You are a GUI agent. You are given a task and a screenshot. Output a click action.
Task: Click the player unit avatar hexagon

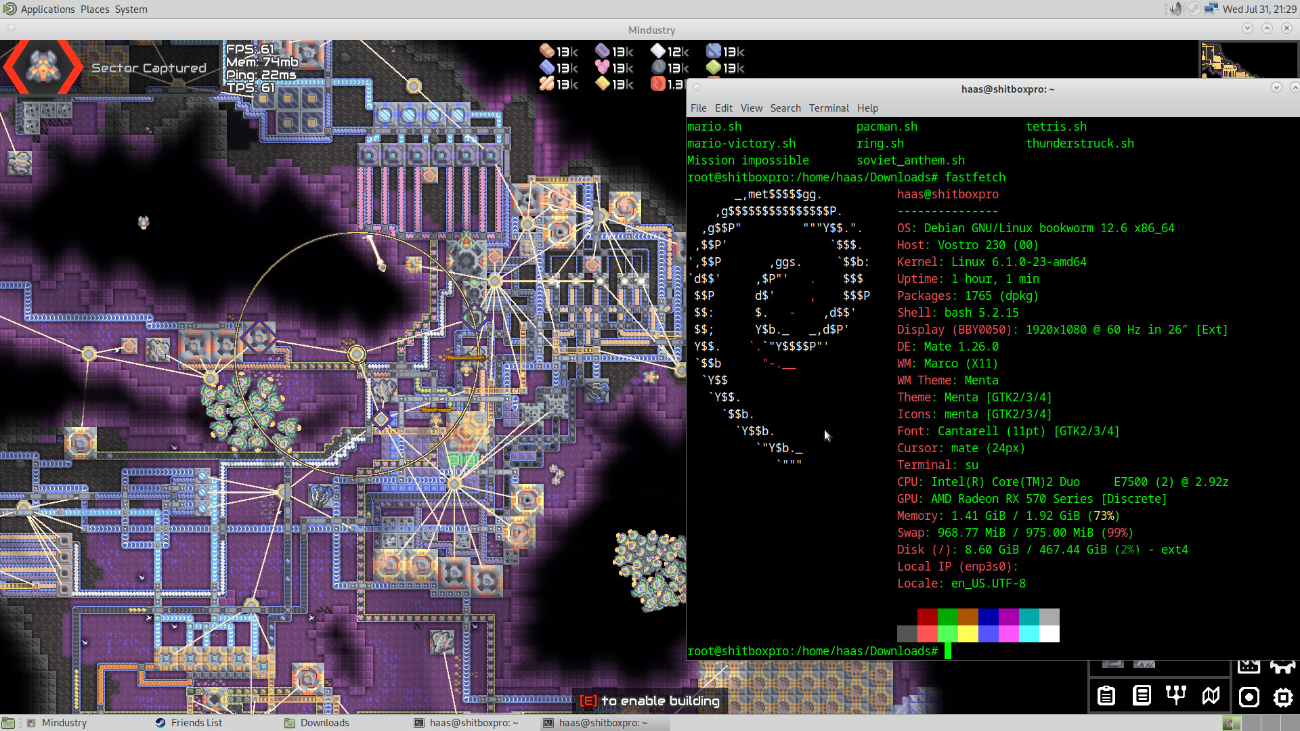click(43, 68)
